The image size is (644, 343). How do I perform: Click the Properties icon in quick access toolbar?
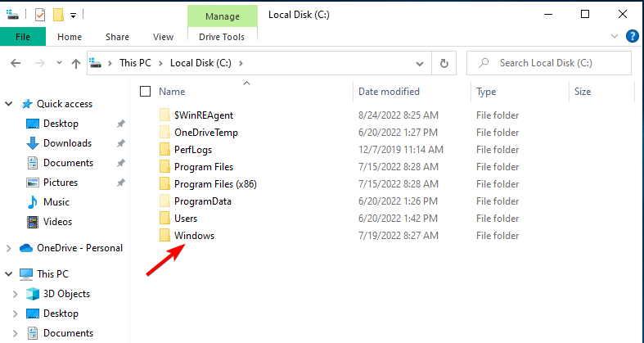coord(40,16)
